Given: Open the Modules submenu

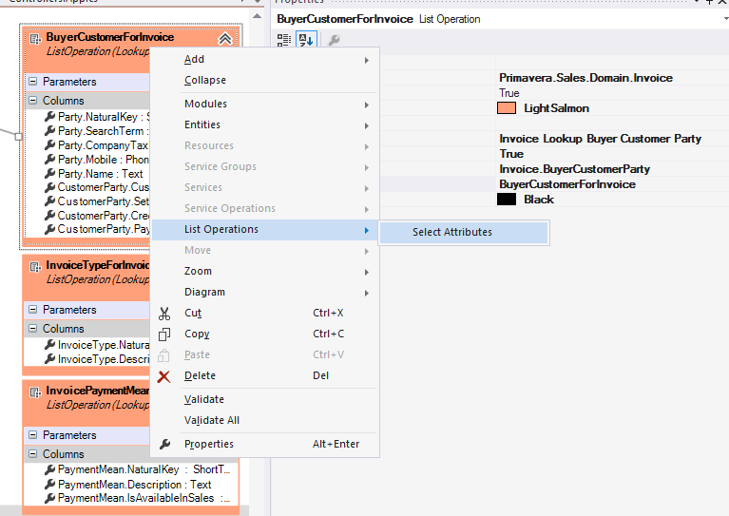Looking at the screenshot, I should tap(265, 105).
